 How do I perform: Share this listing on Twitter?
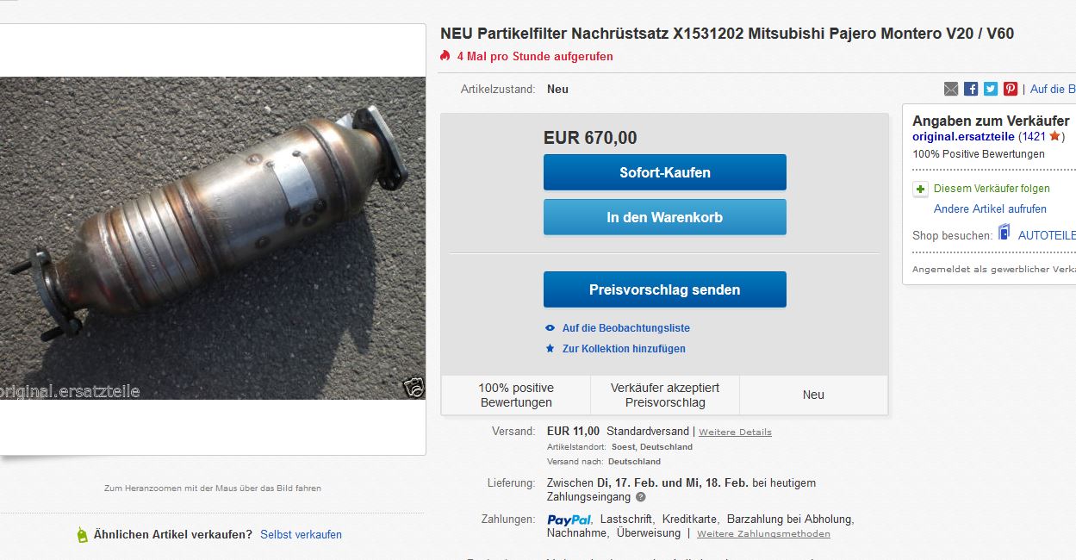coord(991,89)
